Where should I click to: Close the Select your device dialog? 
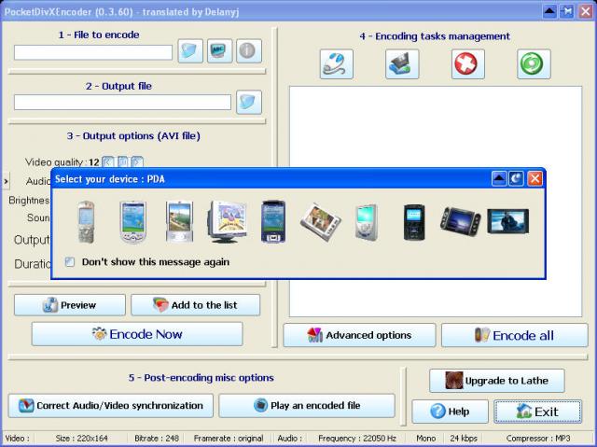coord(535,178)
